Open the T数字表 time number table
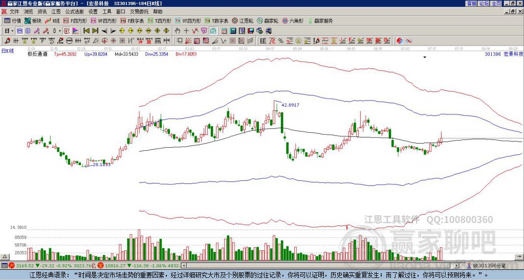 pyautogui.click(x=216, y=20)
